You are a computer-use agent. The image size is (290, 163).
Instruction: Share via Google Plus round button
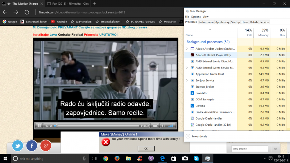point(46,146)
